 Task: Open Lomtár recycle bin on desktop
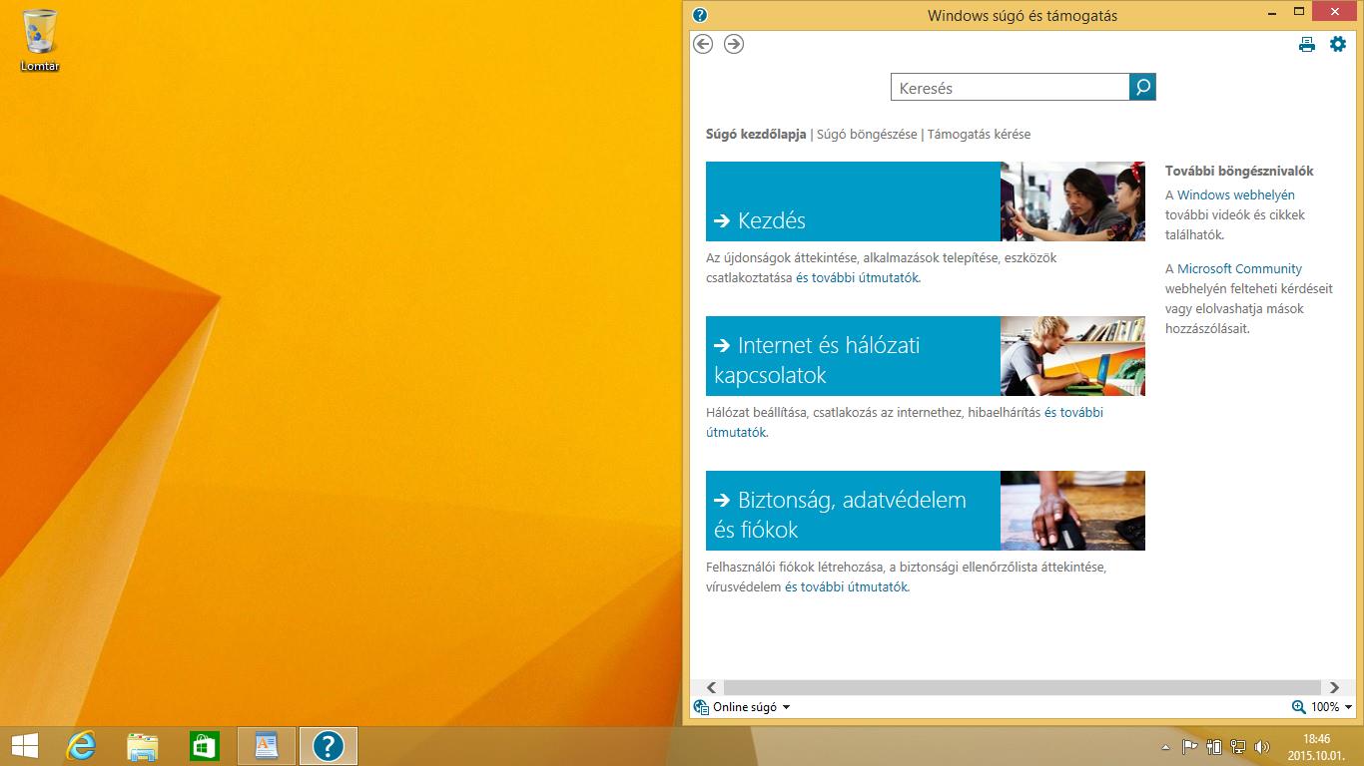click(x=40, y=40)
